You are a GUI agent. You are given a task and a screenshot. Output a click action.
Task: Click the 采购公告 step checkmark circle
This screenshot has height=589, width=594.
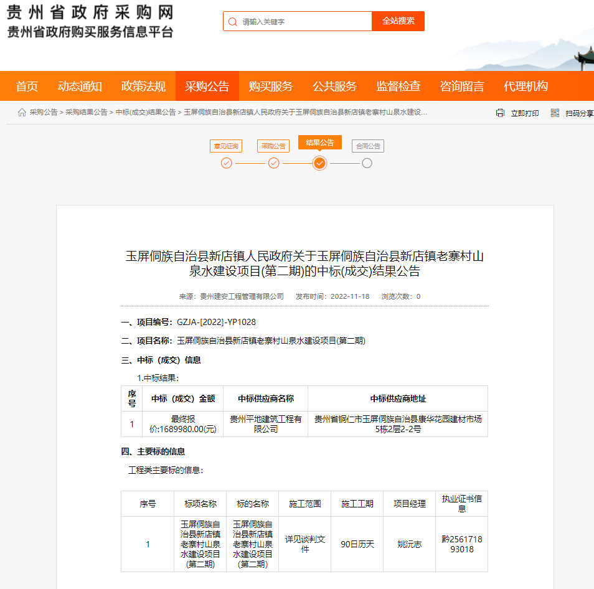pyautogui.click(x=274, y=163)
